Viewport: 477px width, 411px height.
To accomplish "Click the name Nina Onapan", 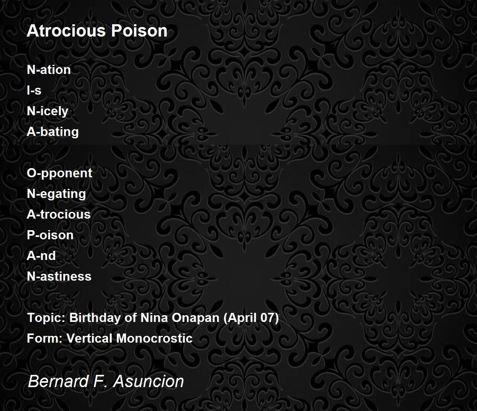I will pyautogui.click(x=180, y=318).
